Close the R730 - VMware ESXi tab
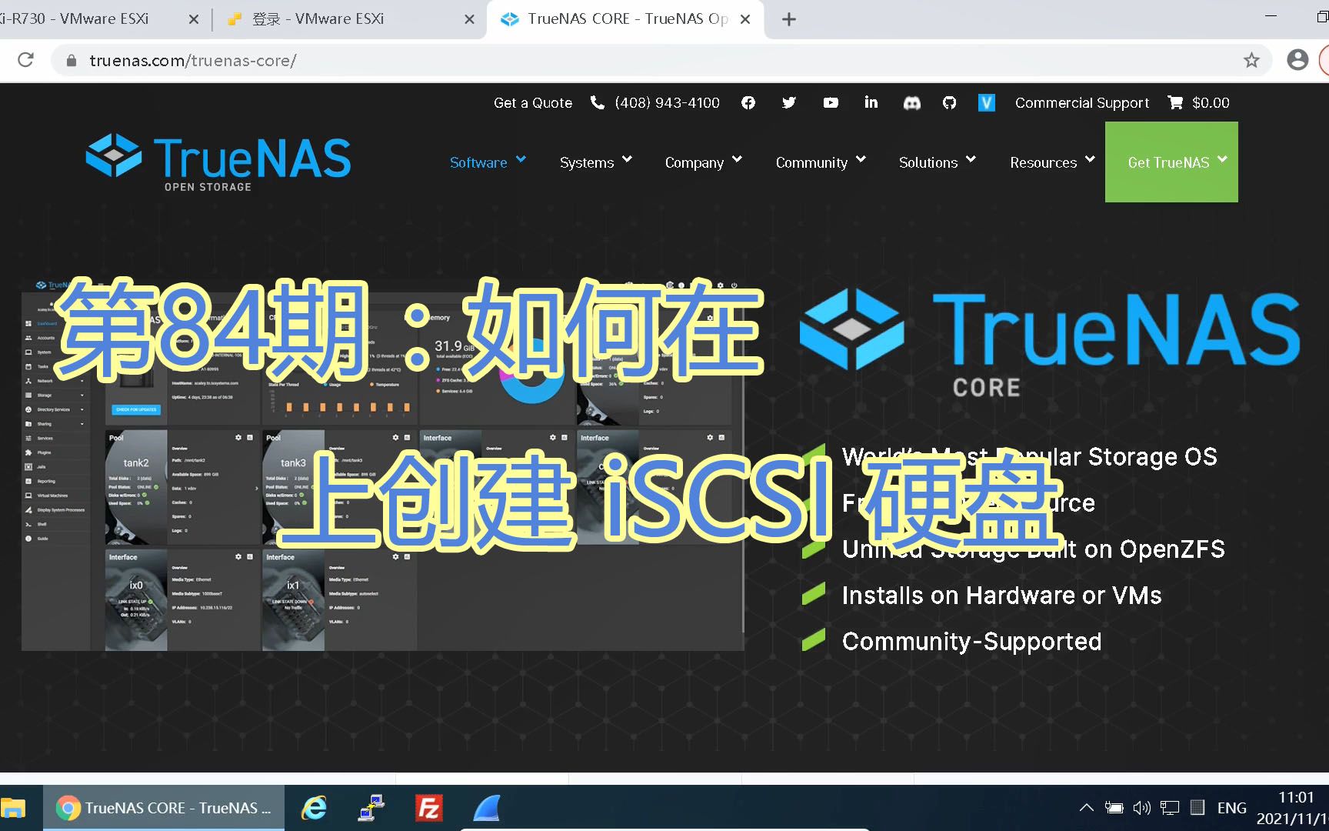 pyautogui.click(x=194, y=19)
